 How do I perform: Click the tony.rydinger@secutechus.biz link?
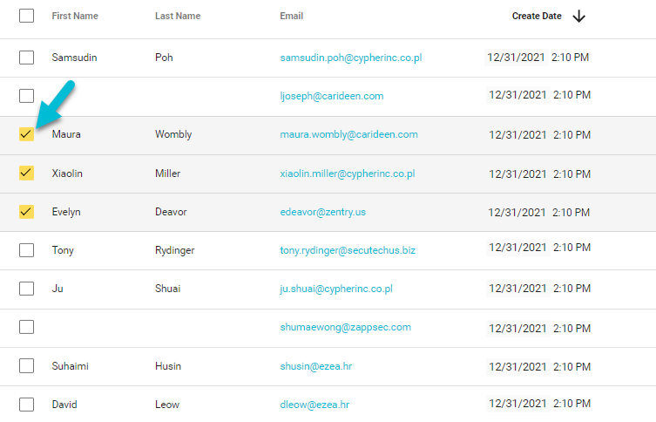pos(348,250)
